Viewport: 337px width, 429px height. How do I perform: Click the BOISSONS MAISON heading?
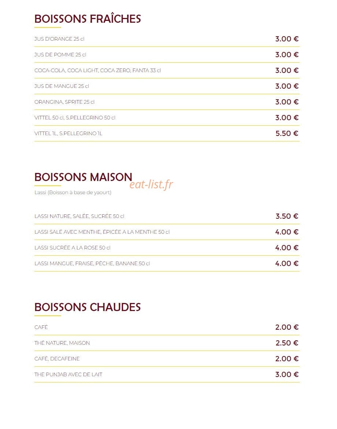[84, 177]
